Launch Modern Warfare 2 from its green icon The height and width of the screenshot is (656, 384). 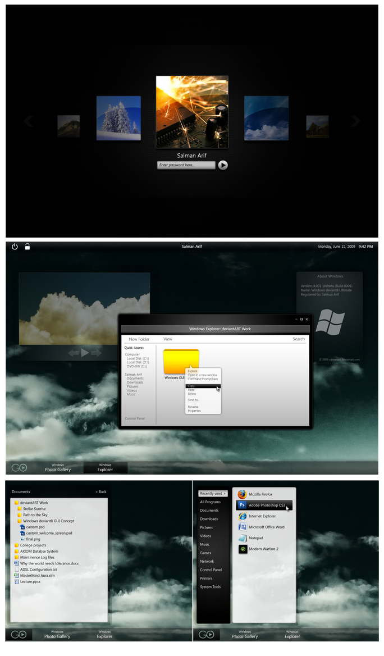(x=242, y=549)
